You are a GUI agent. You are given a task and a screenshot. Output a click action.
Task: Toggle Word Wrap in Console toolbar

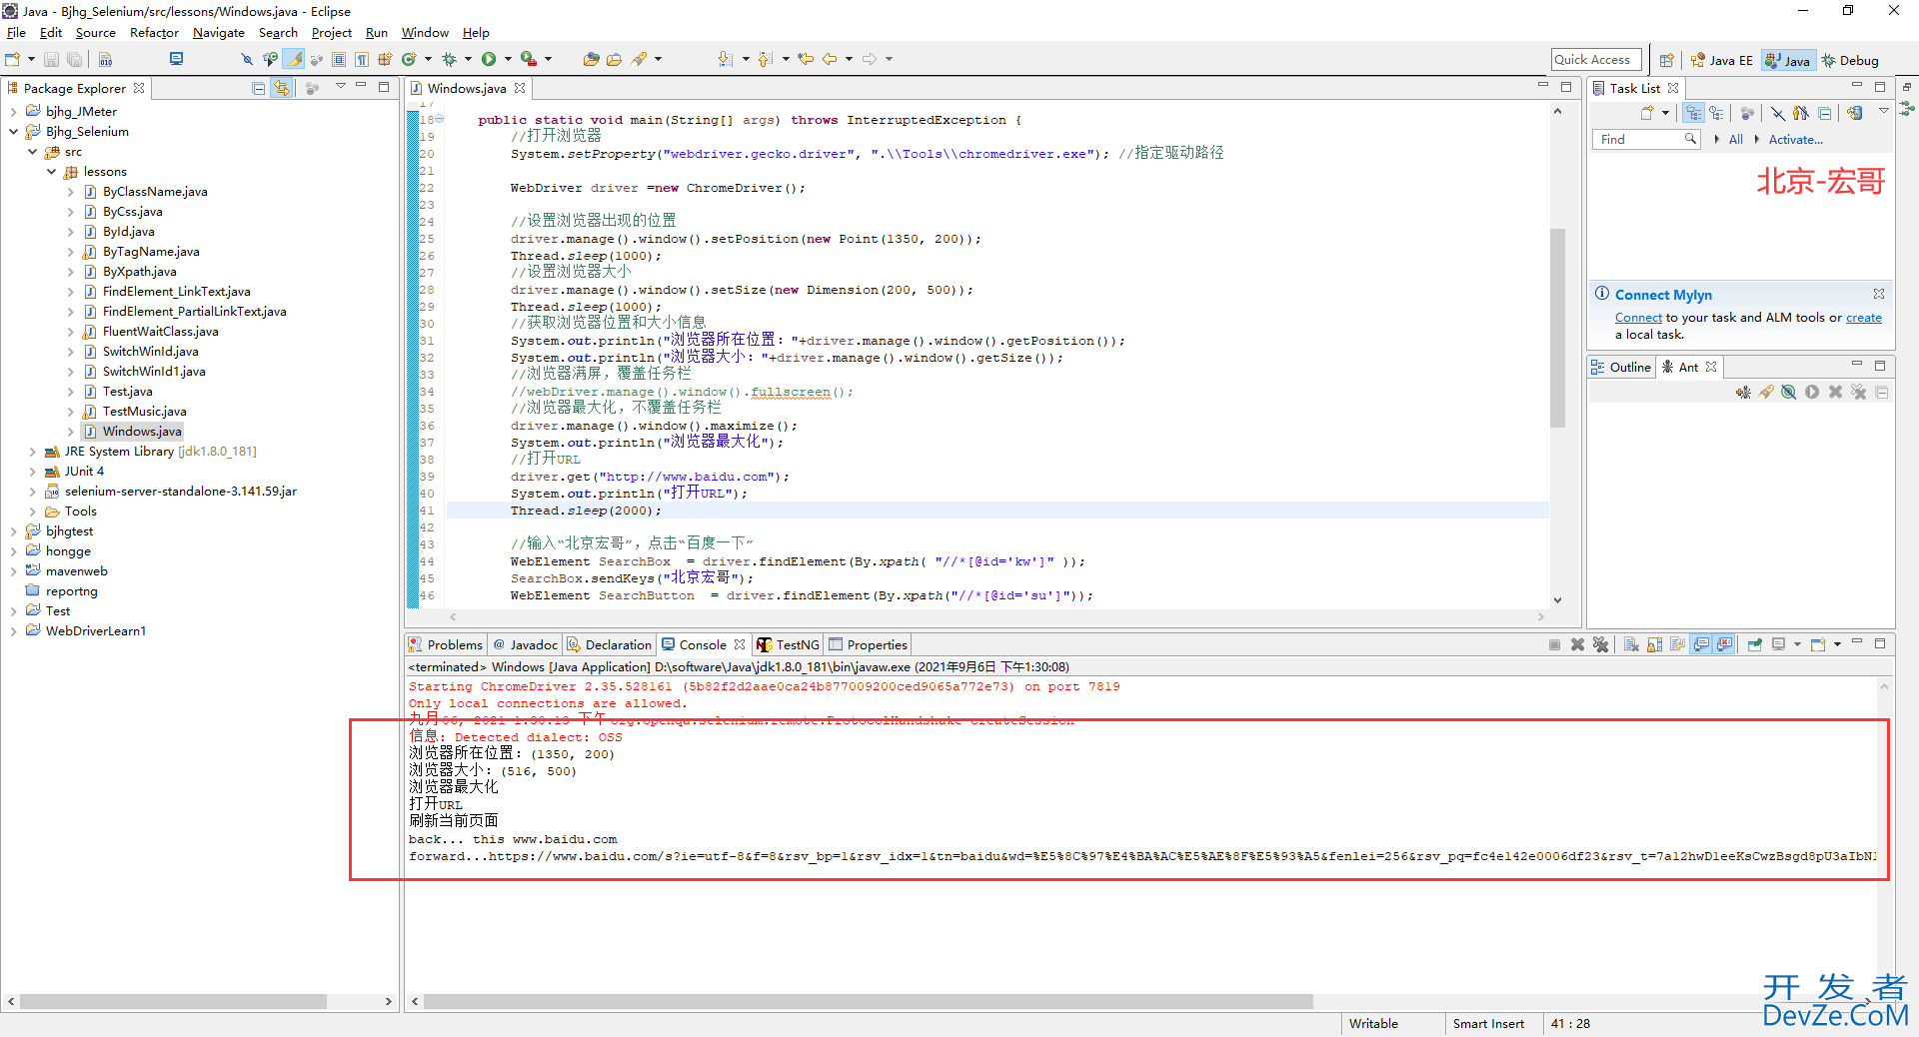pyautogui.click(x=1678, y=644)
